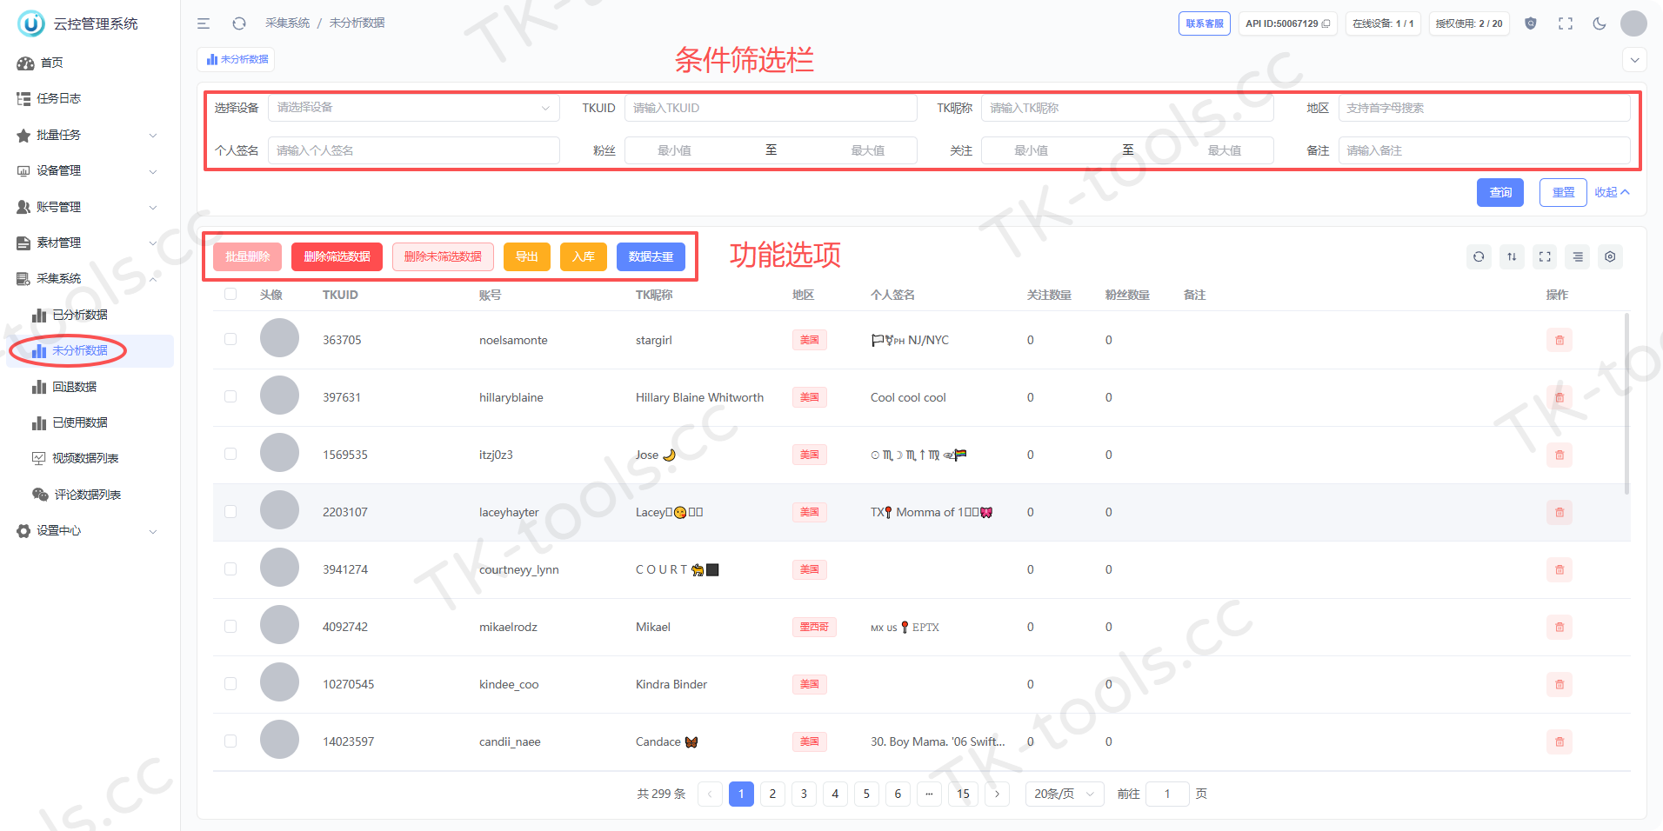Check the select-all checkbox in table header

(230, 294)
